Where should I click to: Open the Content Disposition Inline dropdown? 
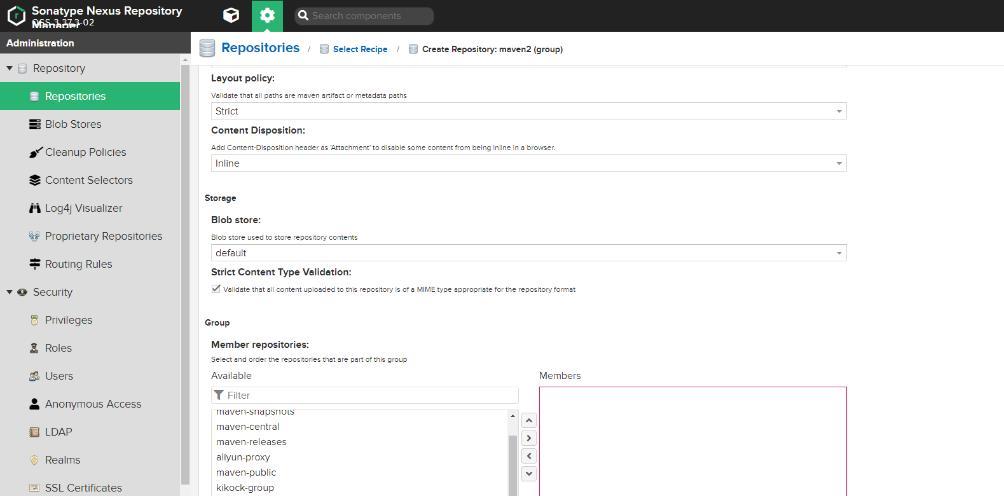[528, 163]
